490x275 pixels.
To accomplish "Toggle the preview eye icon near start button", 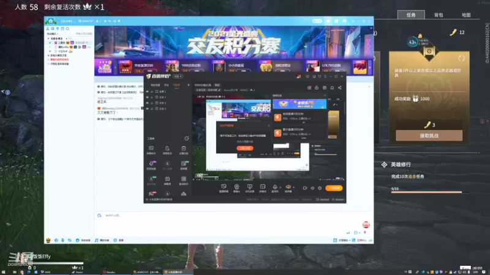I will point(312,188).
